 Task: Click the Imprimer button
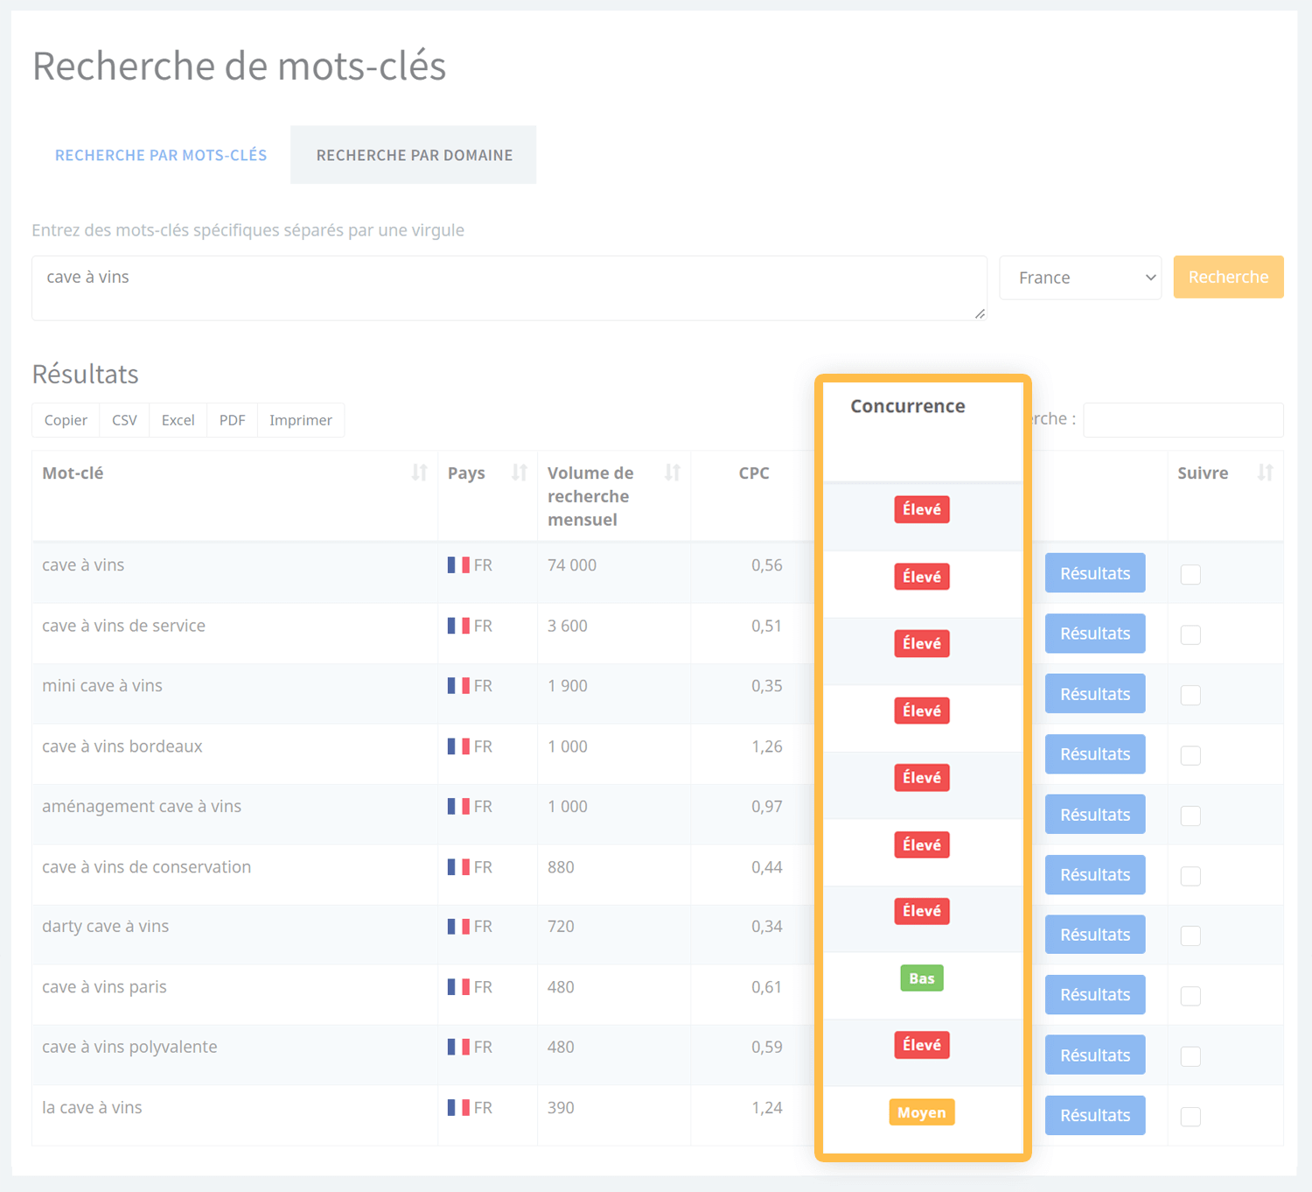300,420
